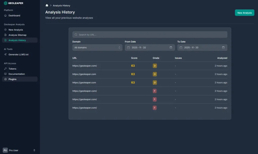Click the D grade badge on the top row
This screenshot has width=258, height=154.
pyautogui.click(x=154, y=66)
